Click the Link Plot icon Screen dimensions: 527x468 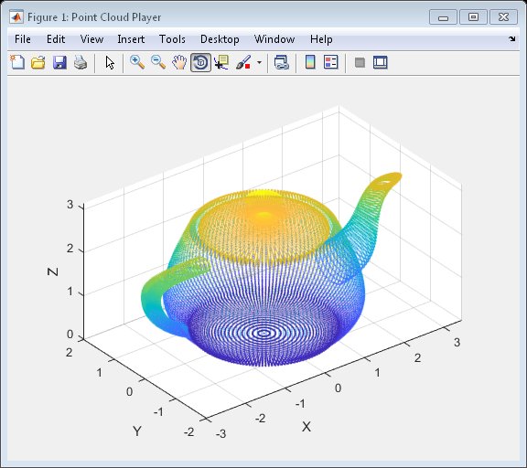[x=282, y=62]
